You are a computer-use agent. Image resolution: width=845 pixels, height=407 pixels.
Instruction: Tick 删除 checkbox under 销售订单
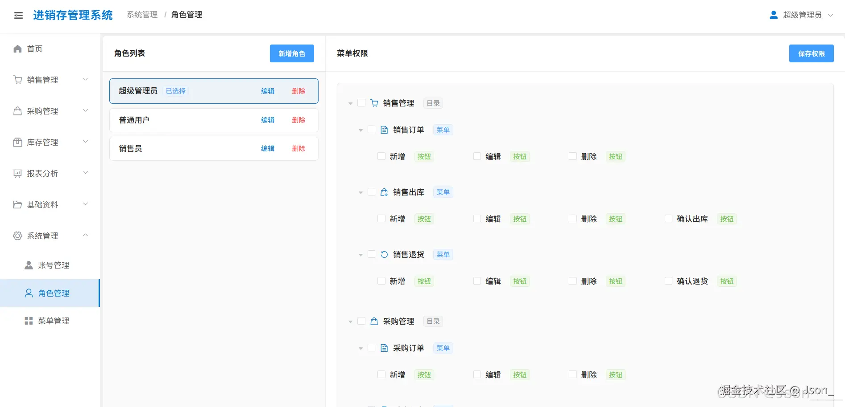573,156
